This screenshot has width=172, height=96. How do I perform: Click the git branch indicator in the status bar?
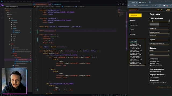click(x=3, y=95)
